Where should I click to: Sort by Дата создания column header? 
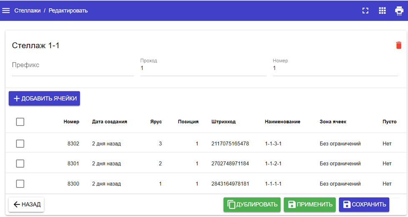tap(109, 122)
